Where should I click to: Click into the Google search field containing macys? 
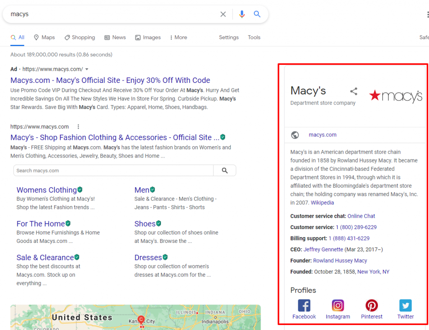112,14
